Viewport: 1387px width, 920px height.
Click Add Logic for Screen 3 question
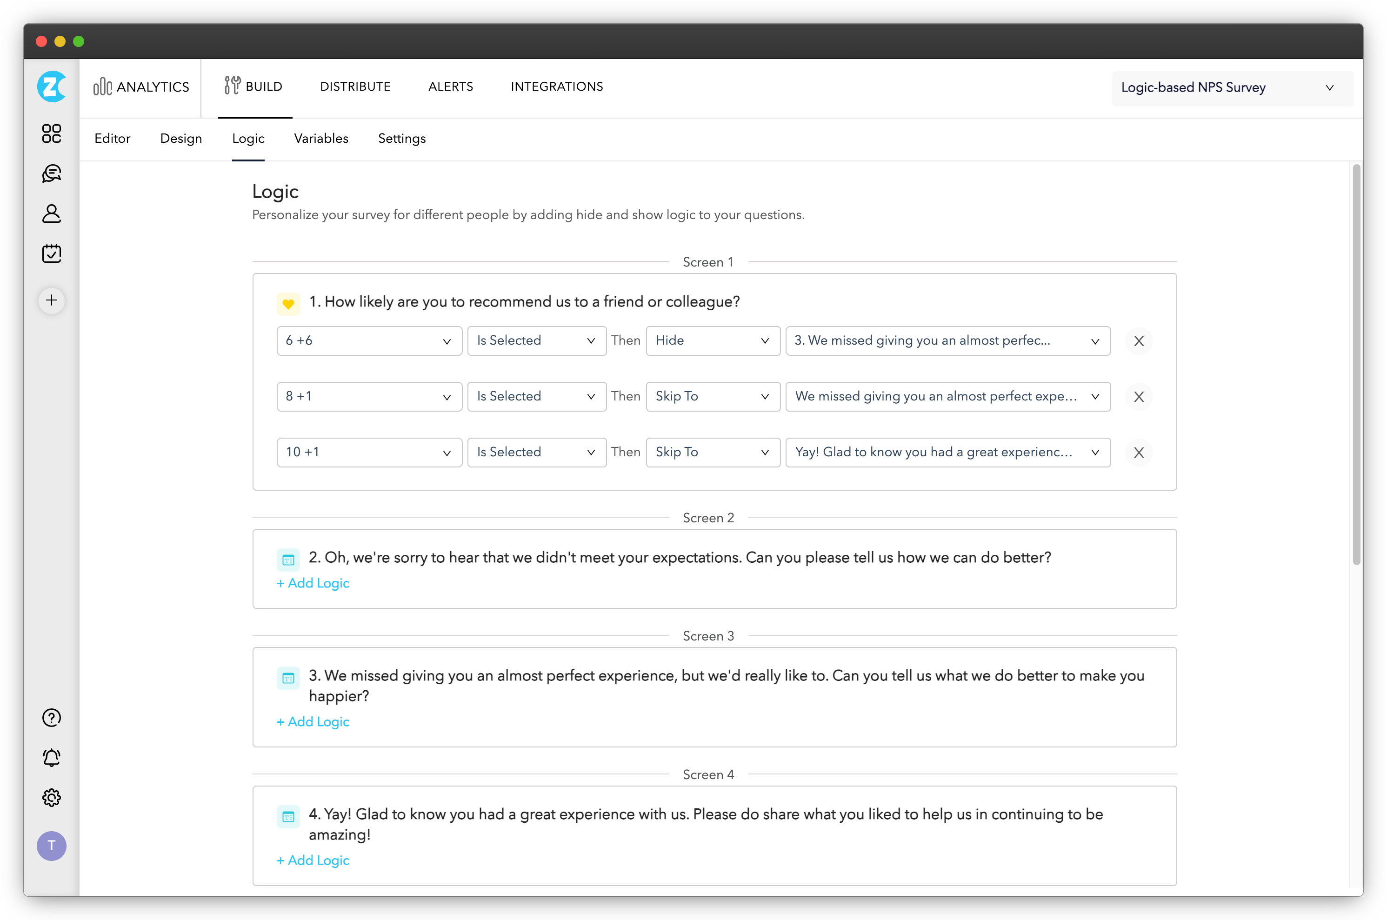coord(313,721)
